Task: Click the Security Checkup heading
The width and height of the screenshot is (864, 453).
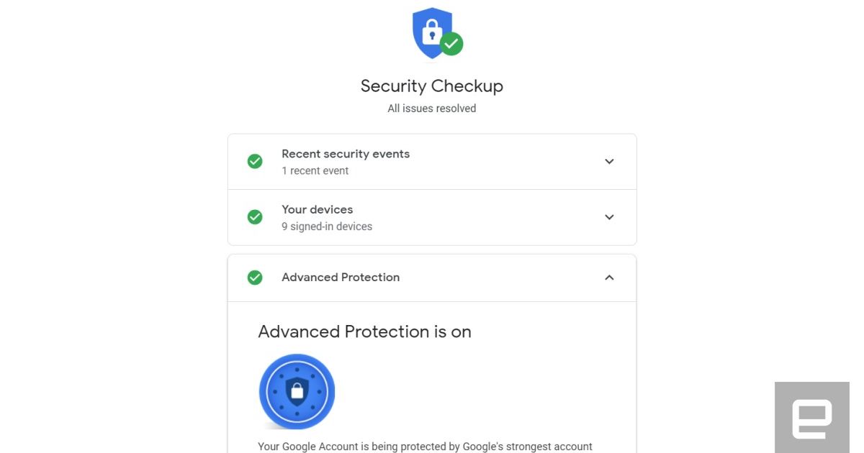Action: click(432, 86)
